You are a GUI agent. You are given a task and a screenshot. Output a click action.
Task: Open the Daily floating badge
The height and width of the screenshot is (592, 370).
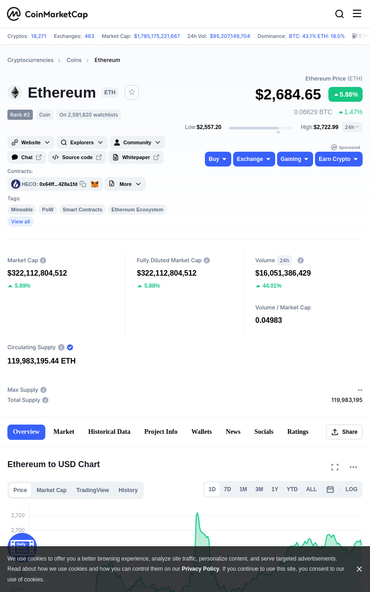[x=22, y=547]
